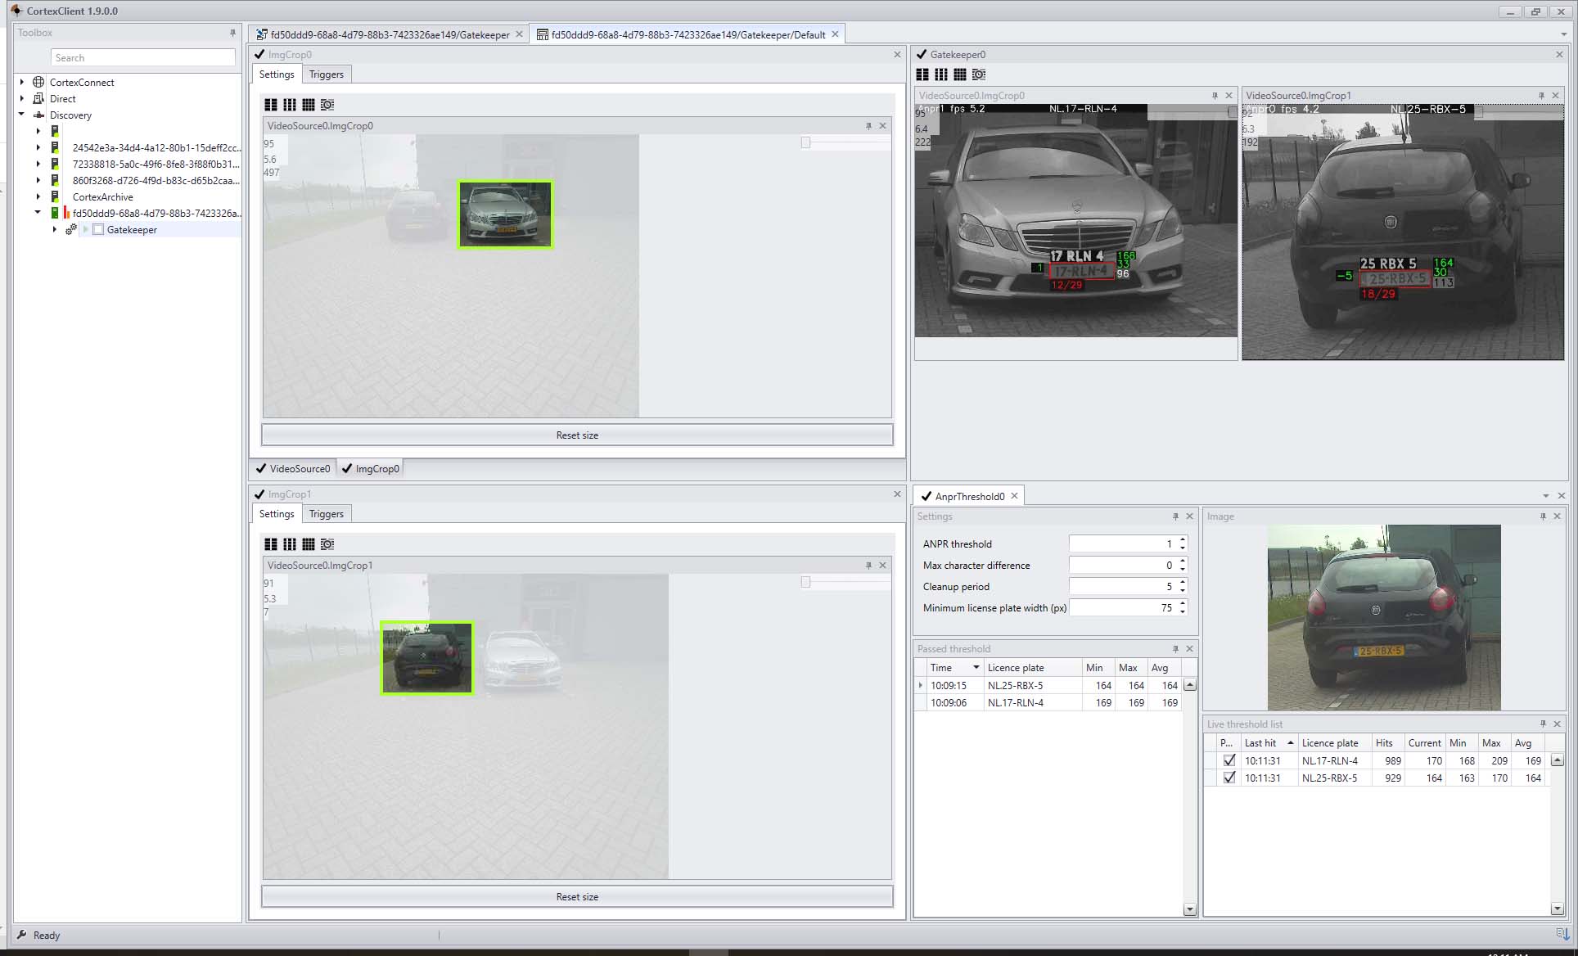Click the Toolbox Search field
This screenshot has height=956, width=1578.
click(143, 58)
